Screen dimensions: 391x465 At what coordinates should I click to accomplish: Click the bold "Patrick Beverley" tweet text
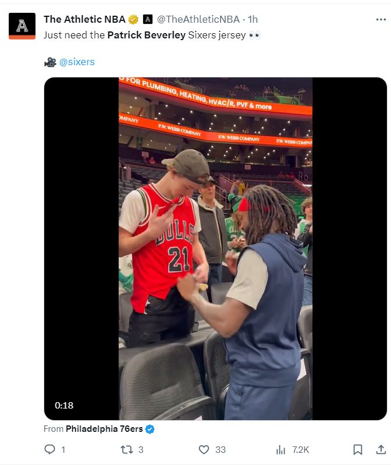[147, 35]
